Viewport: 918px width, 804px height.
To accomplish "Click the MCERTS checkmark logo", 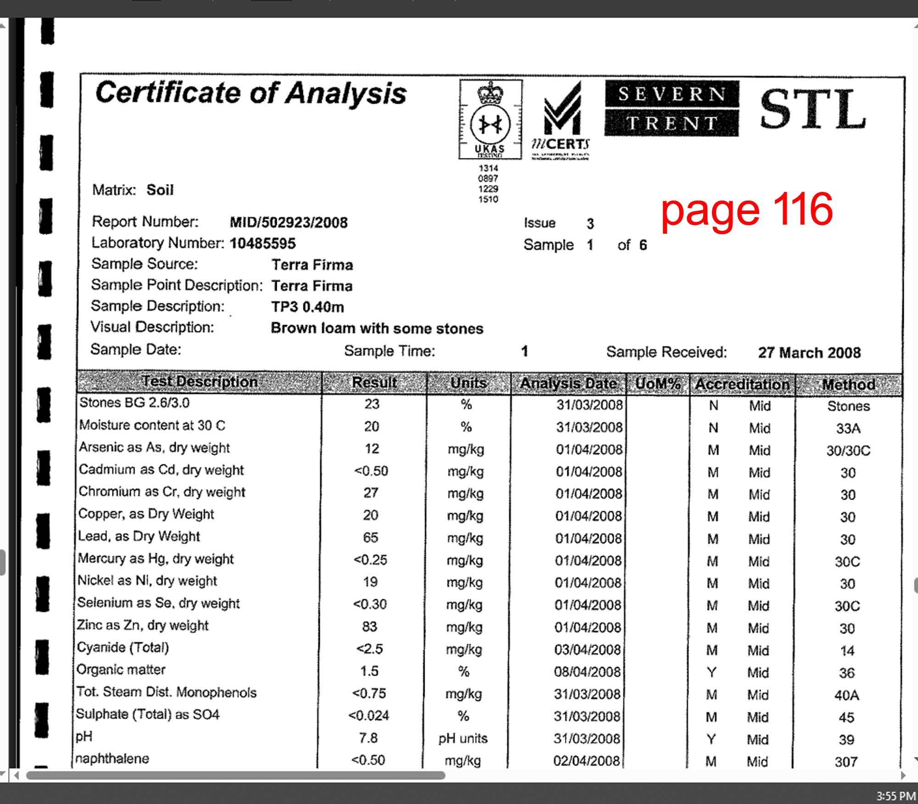I will click(x=561, y=121).
